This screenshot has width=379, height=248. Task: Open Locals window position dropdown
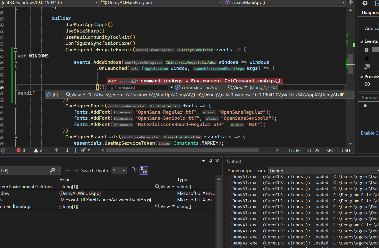point(204,161)
